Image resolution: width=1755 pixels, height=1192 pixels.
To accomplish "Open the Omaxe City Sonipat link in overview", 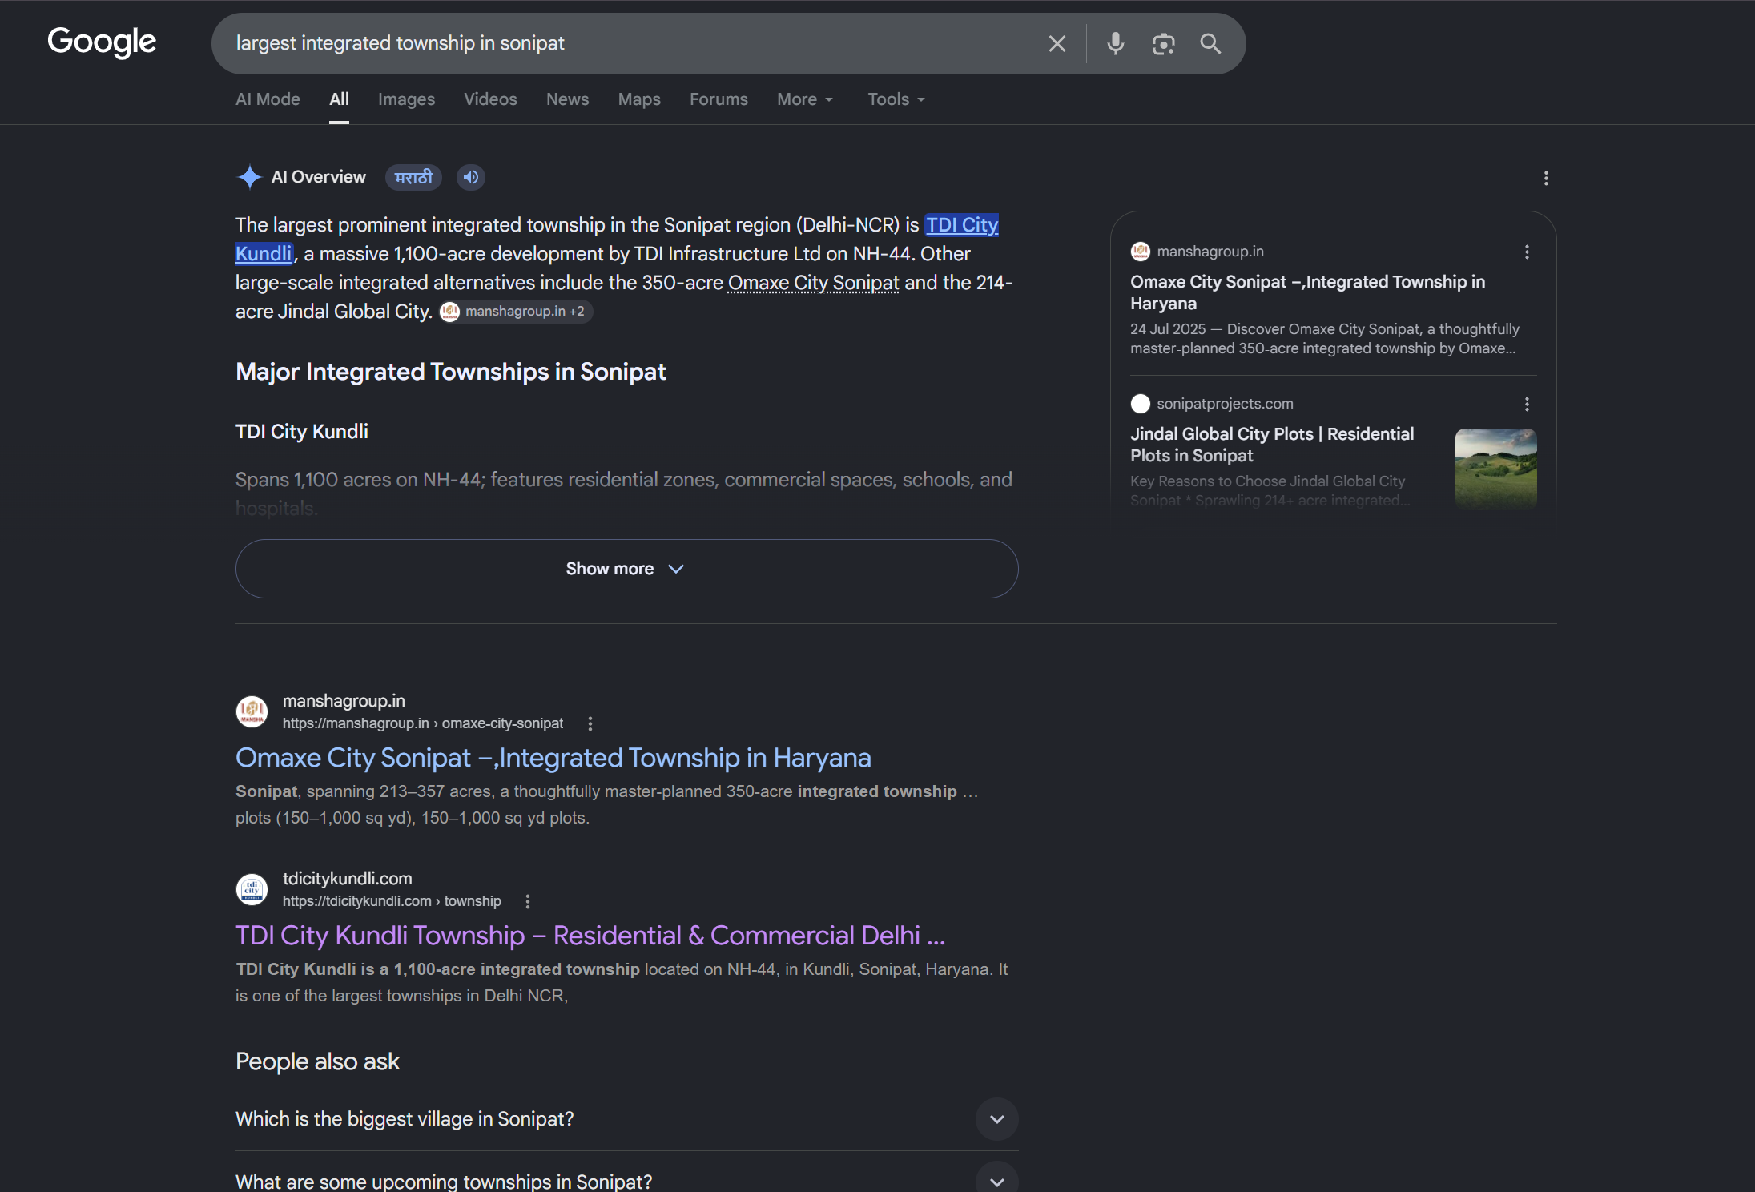I will tap(813, 283).
